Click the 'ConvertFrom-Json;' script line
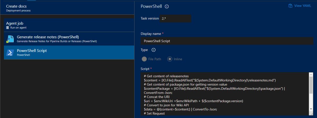This screenshot has width=317, height=118. (158, 93)
